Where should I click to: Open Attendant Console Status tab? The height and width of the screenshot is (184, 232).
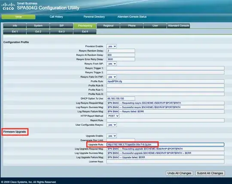click(x=132, y=17)
